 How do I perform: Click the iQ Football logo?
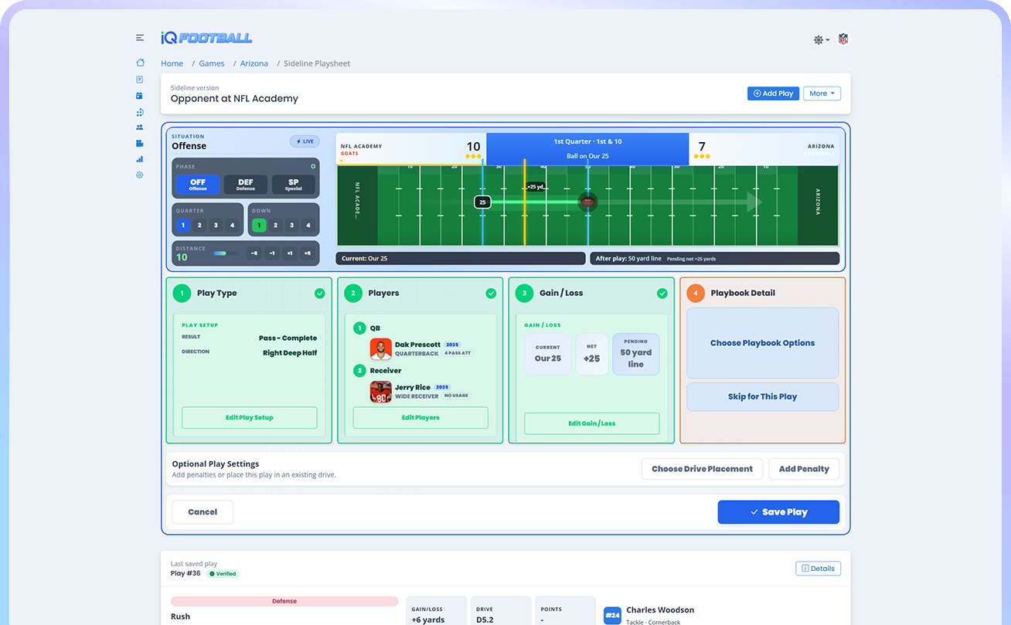[x=206, y=38]
